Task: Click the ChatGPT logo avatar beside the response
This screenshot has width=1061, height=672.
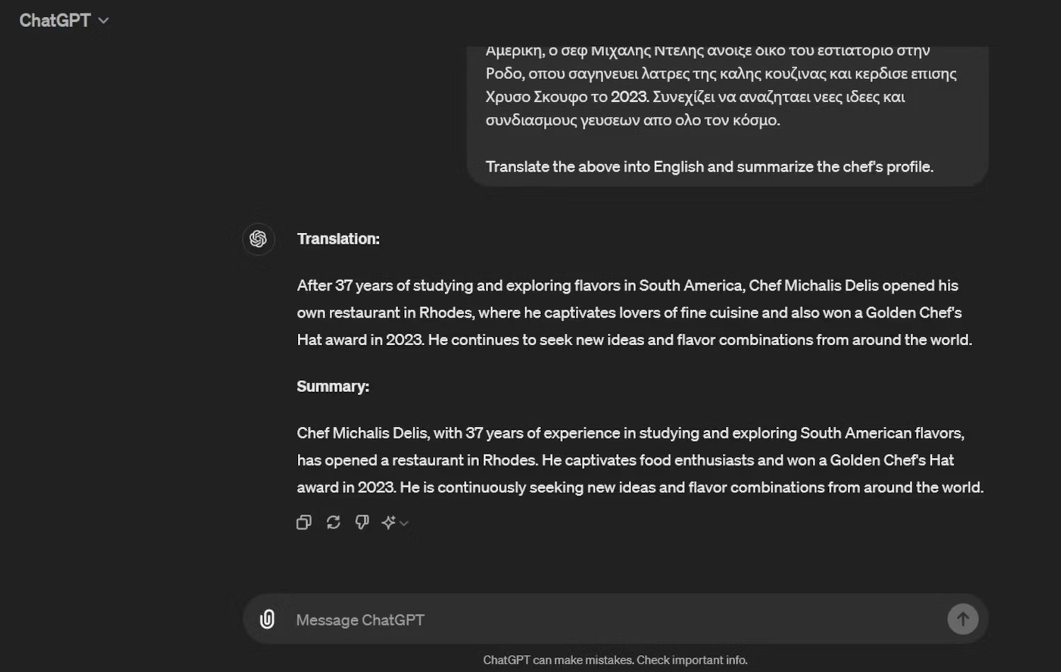Action: click(x=258, y=239)
